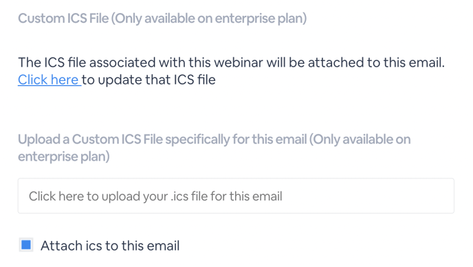
Task: Click "(Only available on enterprise plan)" in top heading
Action: (209, 19)
